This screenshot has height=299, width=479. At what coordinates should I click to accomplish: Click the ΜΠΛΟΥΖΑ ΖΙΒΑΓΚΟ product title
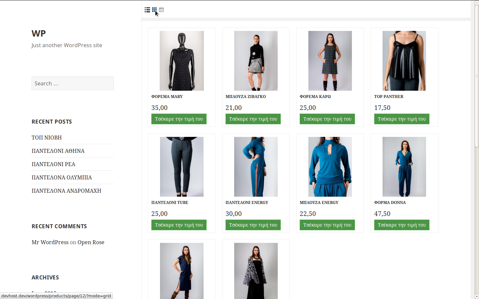[245, 97]
